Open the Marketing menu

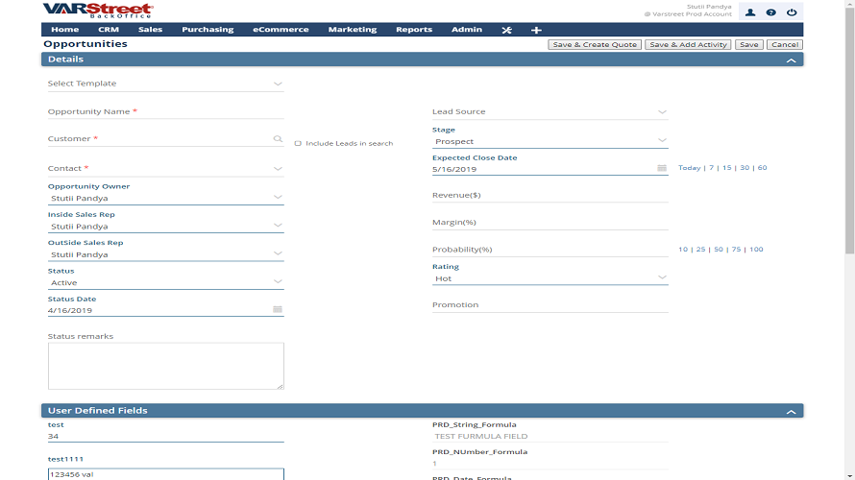point(353,30)
